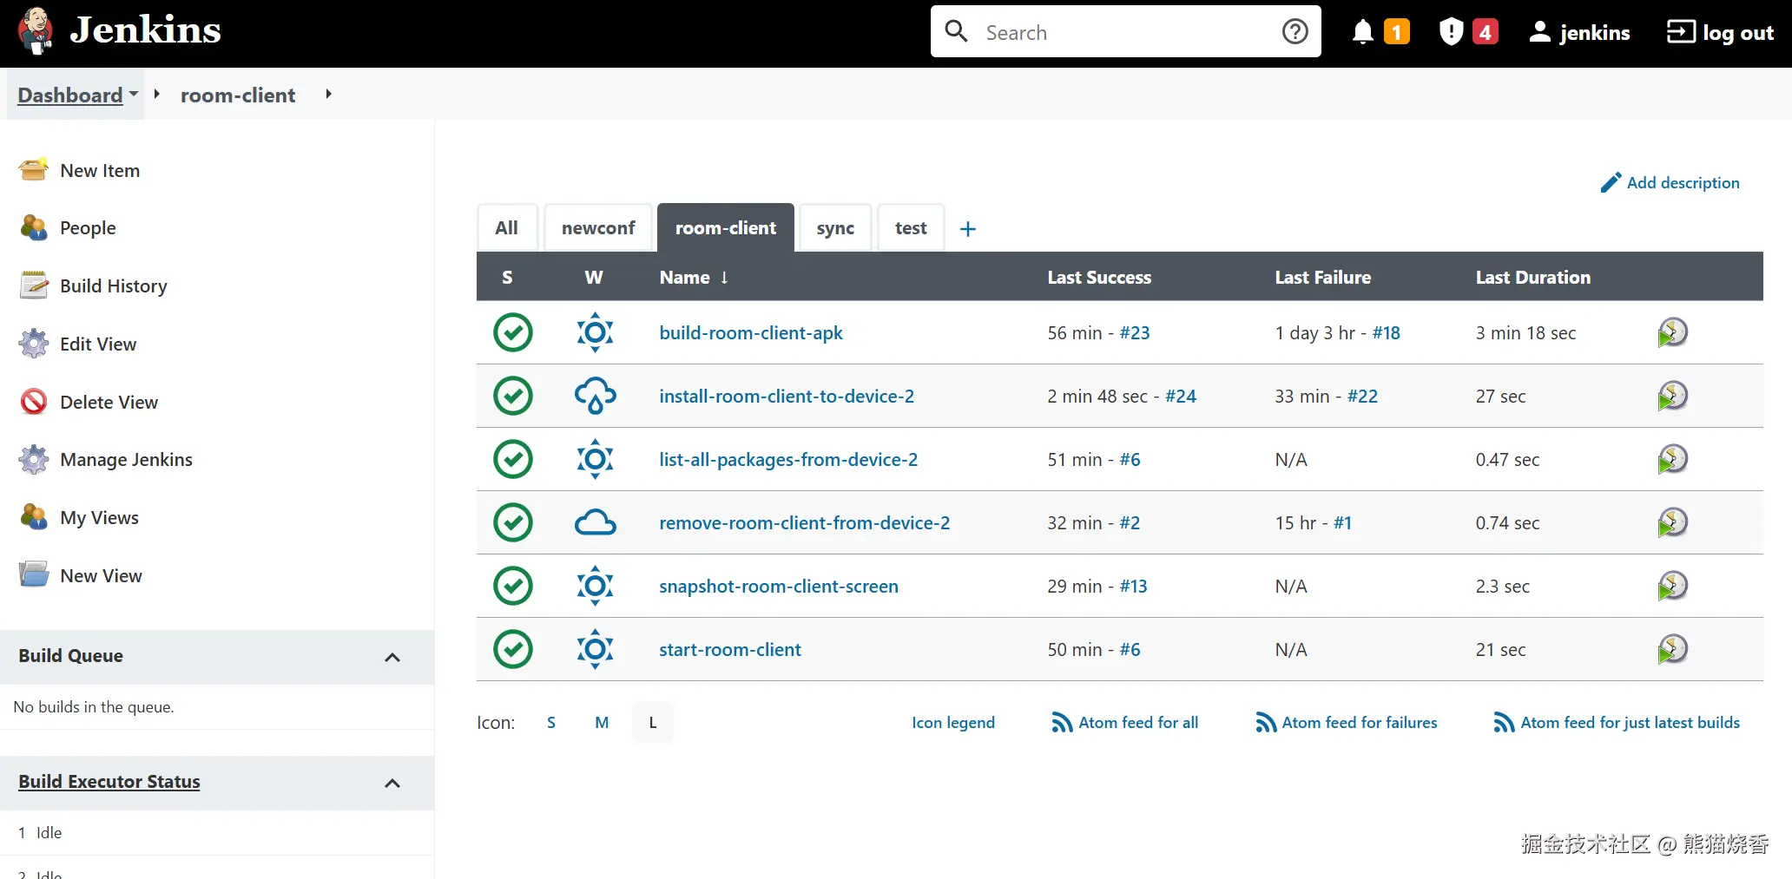Click the Build History notepad icon

[34, 285]
